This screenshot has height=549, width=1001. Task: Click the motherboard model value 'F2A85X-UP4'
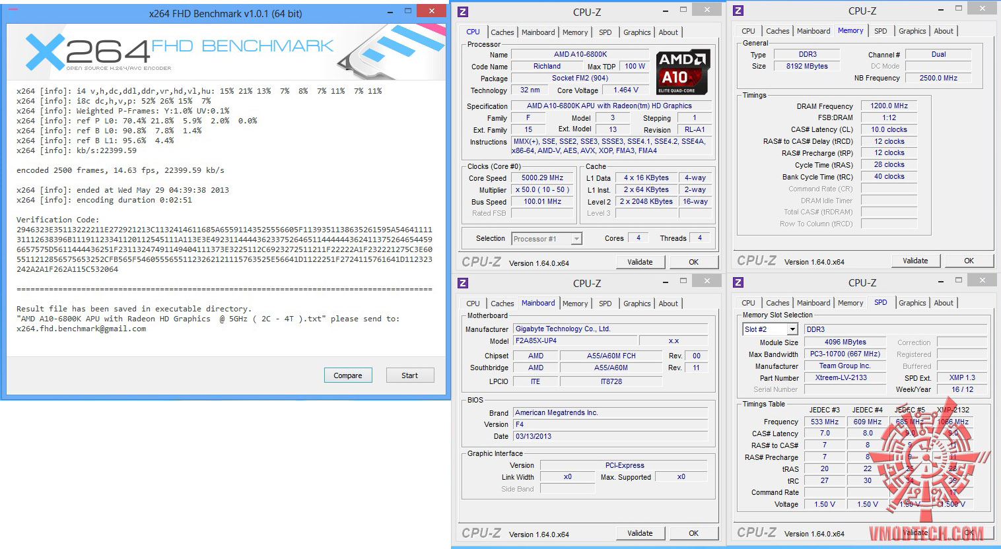[x=575, y=341]
